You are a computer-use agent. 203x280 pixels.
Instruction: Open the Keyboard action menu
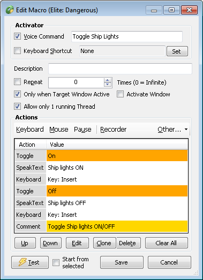[x=30, y=129]
